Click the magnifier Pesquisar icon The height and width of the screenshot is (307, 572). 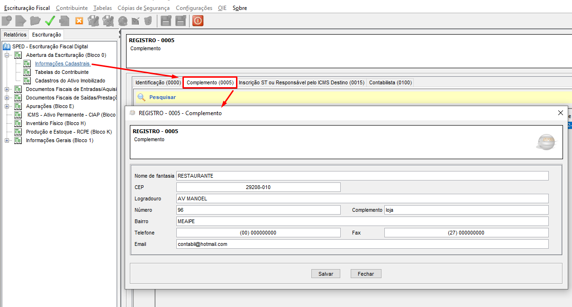point(141,97)
